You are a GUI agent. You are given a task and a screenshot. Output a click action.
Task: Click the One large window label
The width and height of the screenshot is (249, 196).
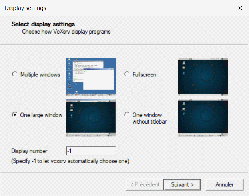tap(41, 115)
